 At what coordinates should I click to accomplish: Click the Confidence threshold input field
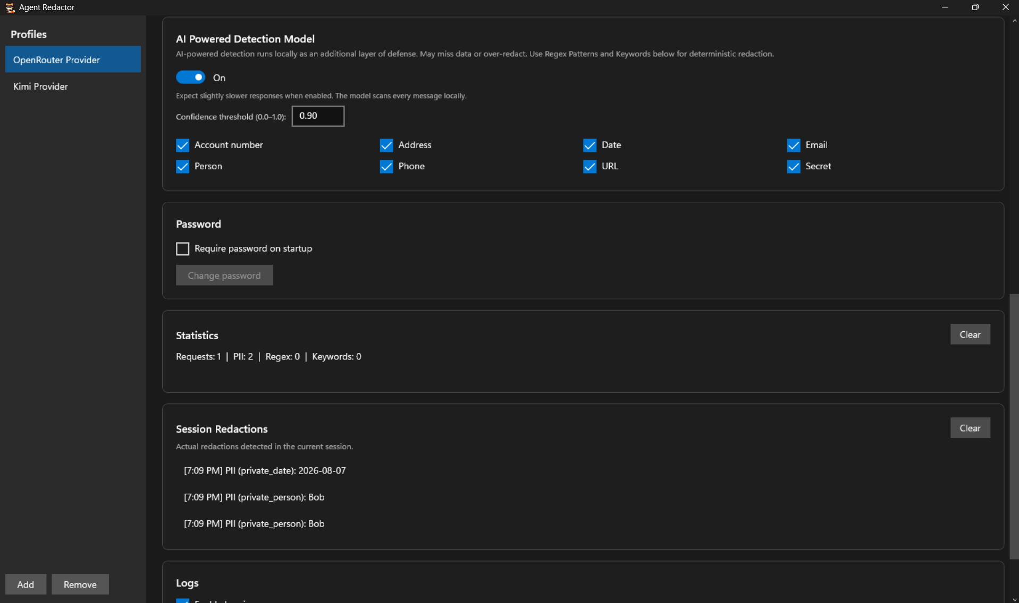pyautogui.click(x=318, y=116)
